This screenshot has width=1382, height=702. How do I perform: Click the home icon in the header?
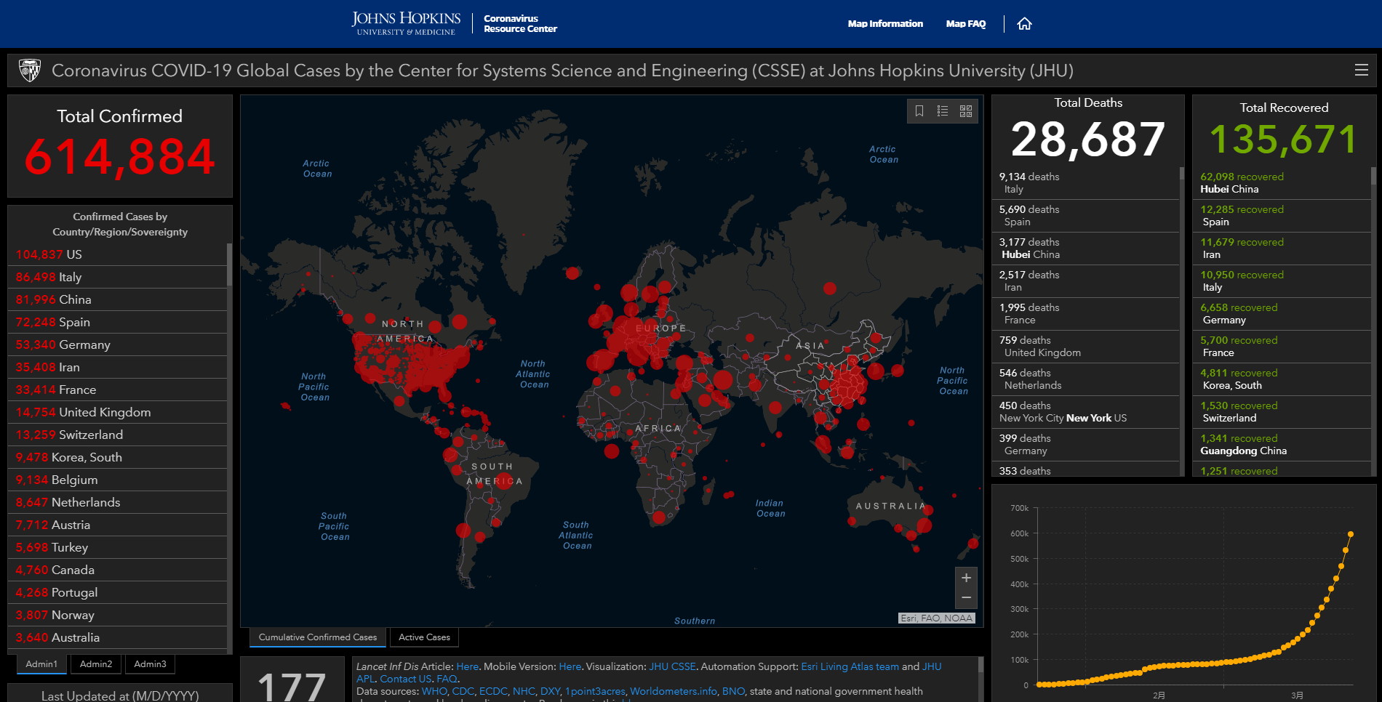point(1024,24)
